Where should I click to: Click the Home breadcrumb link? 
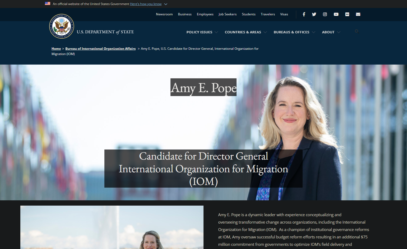tap(56, 49)
